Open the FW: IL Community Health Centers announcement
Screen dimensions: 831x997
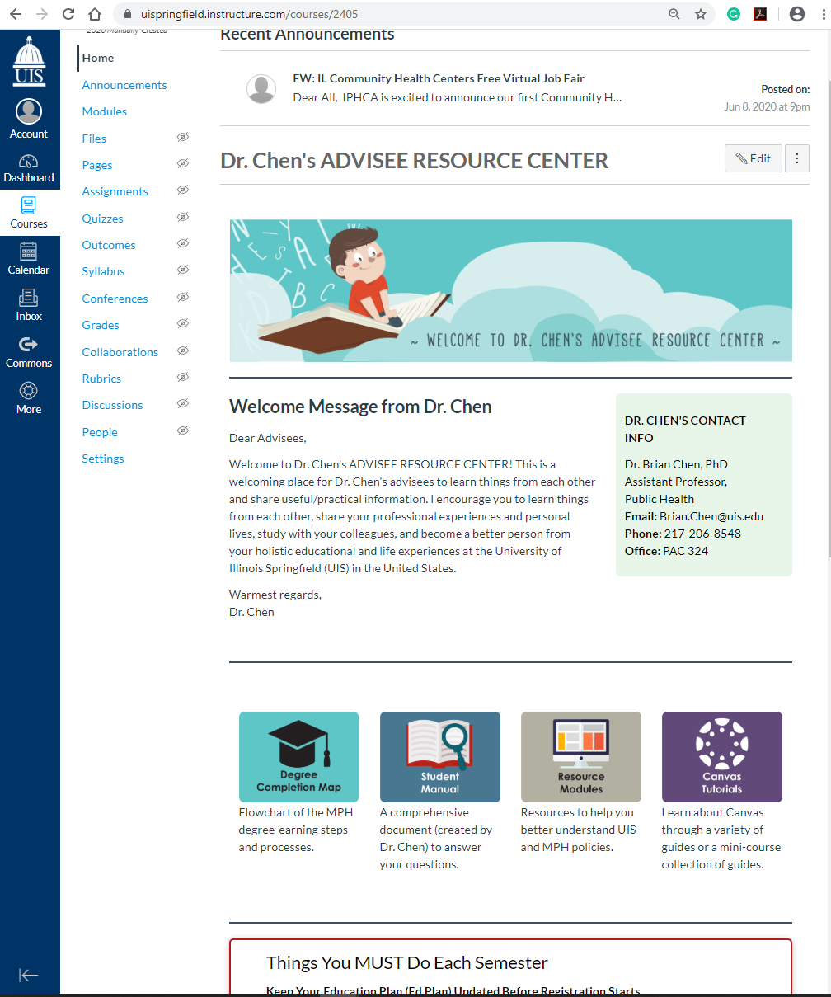[x=439, y=78]
